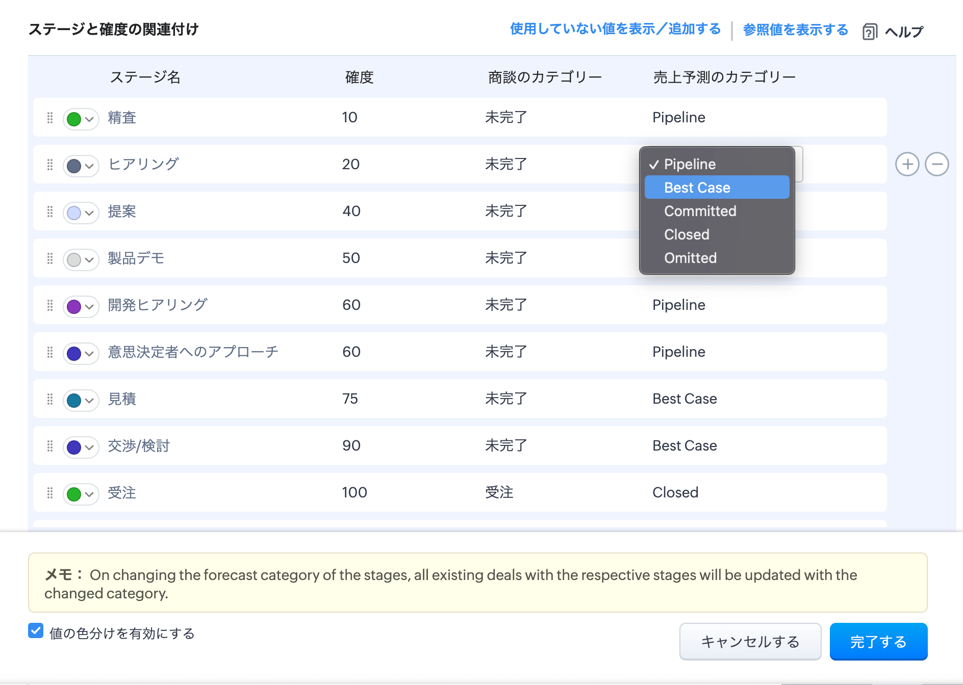The image size is (963, 685).
Task: Click the drag handle for 製品デモ row
Action: tap(50, 258)
